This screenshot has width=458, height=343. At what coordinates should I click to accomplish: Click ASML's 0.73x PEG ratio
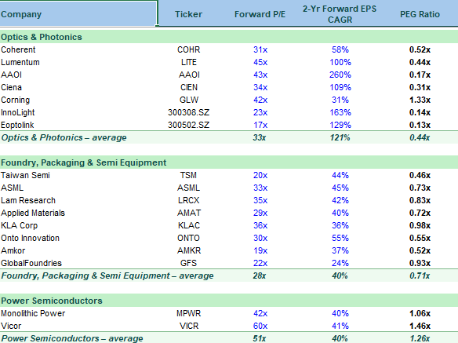tap(420, 188)
